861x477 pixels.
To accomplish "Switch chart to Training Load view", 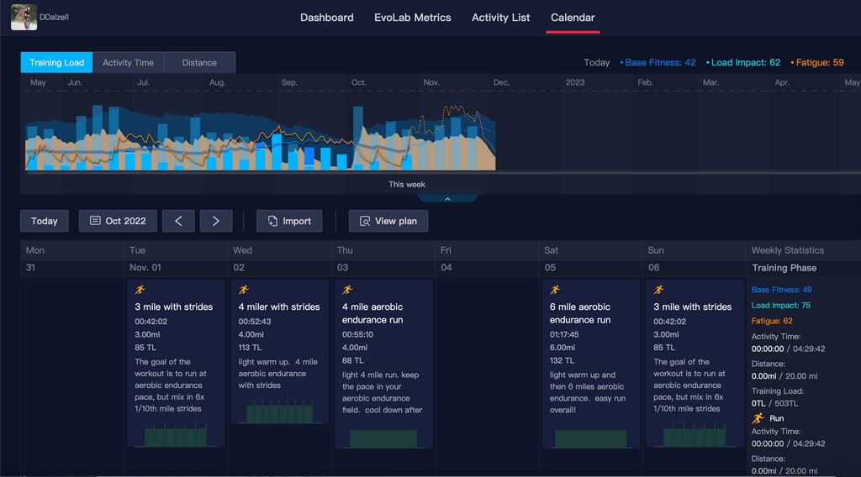I will pos(56,63).
